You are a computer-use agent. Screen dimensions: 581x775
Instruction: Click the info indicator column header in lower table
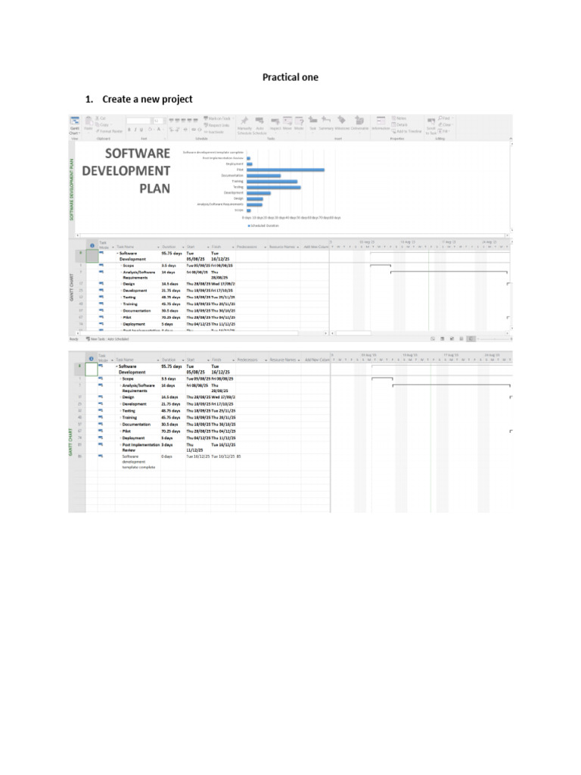tap(92, 359)
